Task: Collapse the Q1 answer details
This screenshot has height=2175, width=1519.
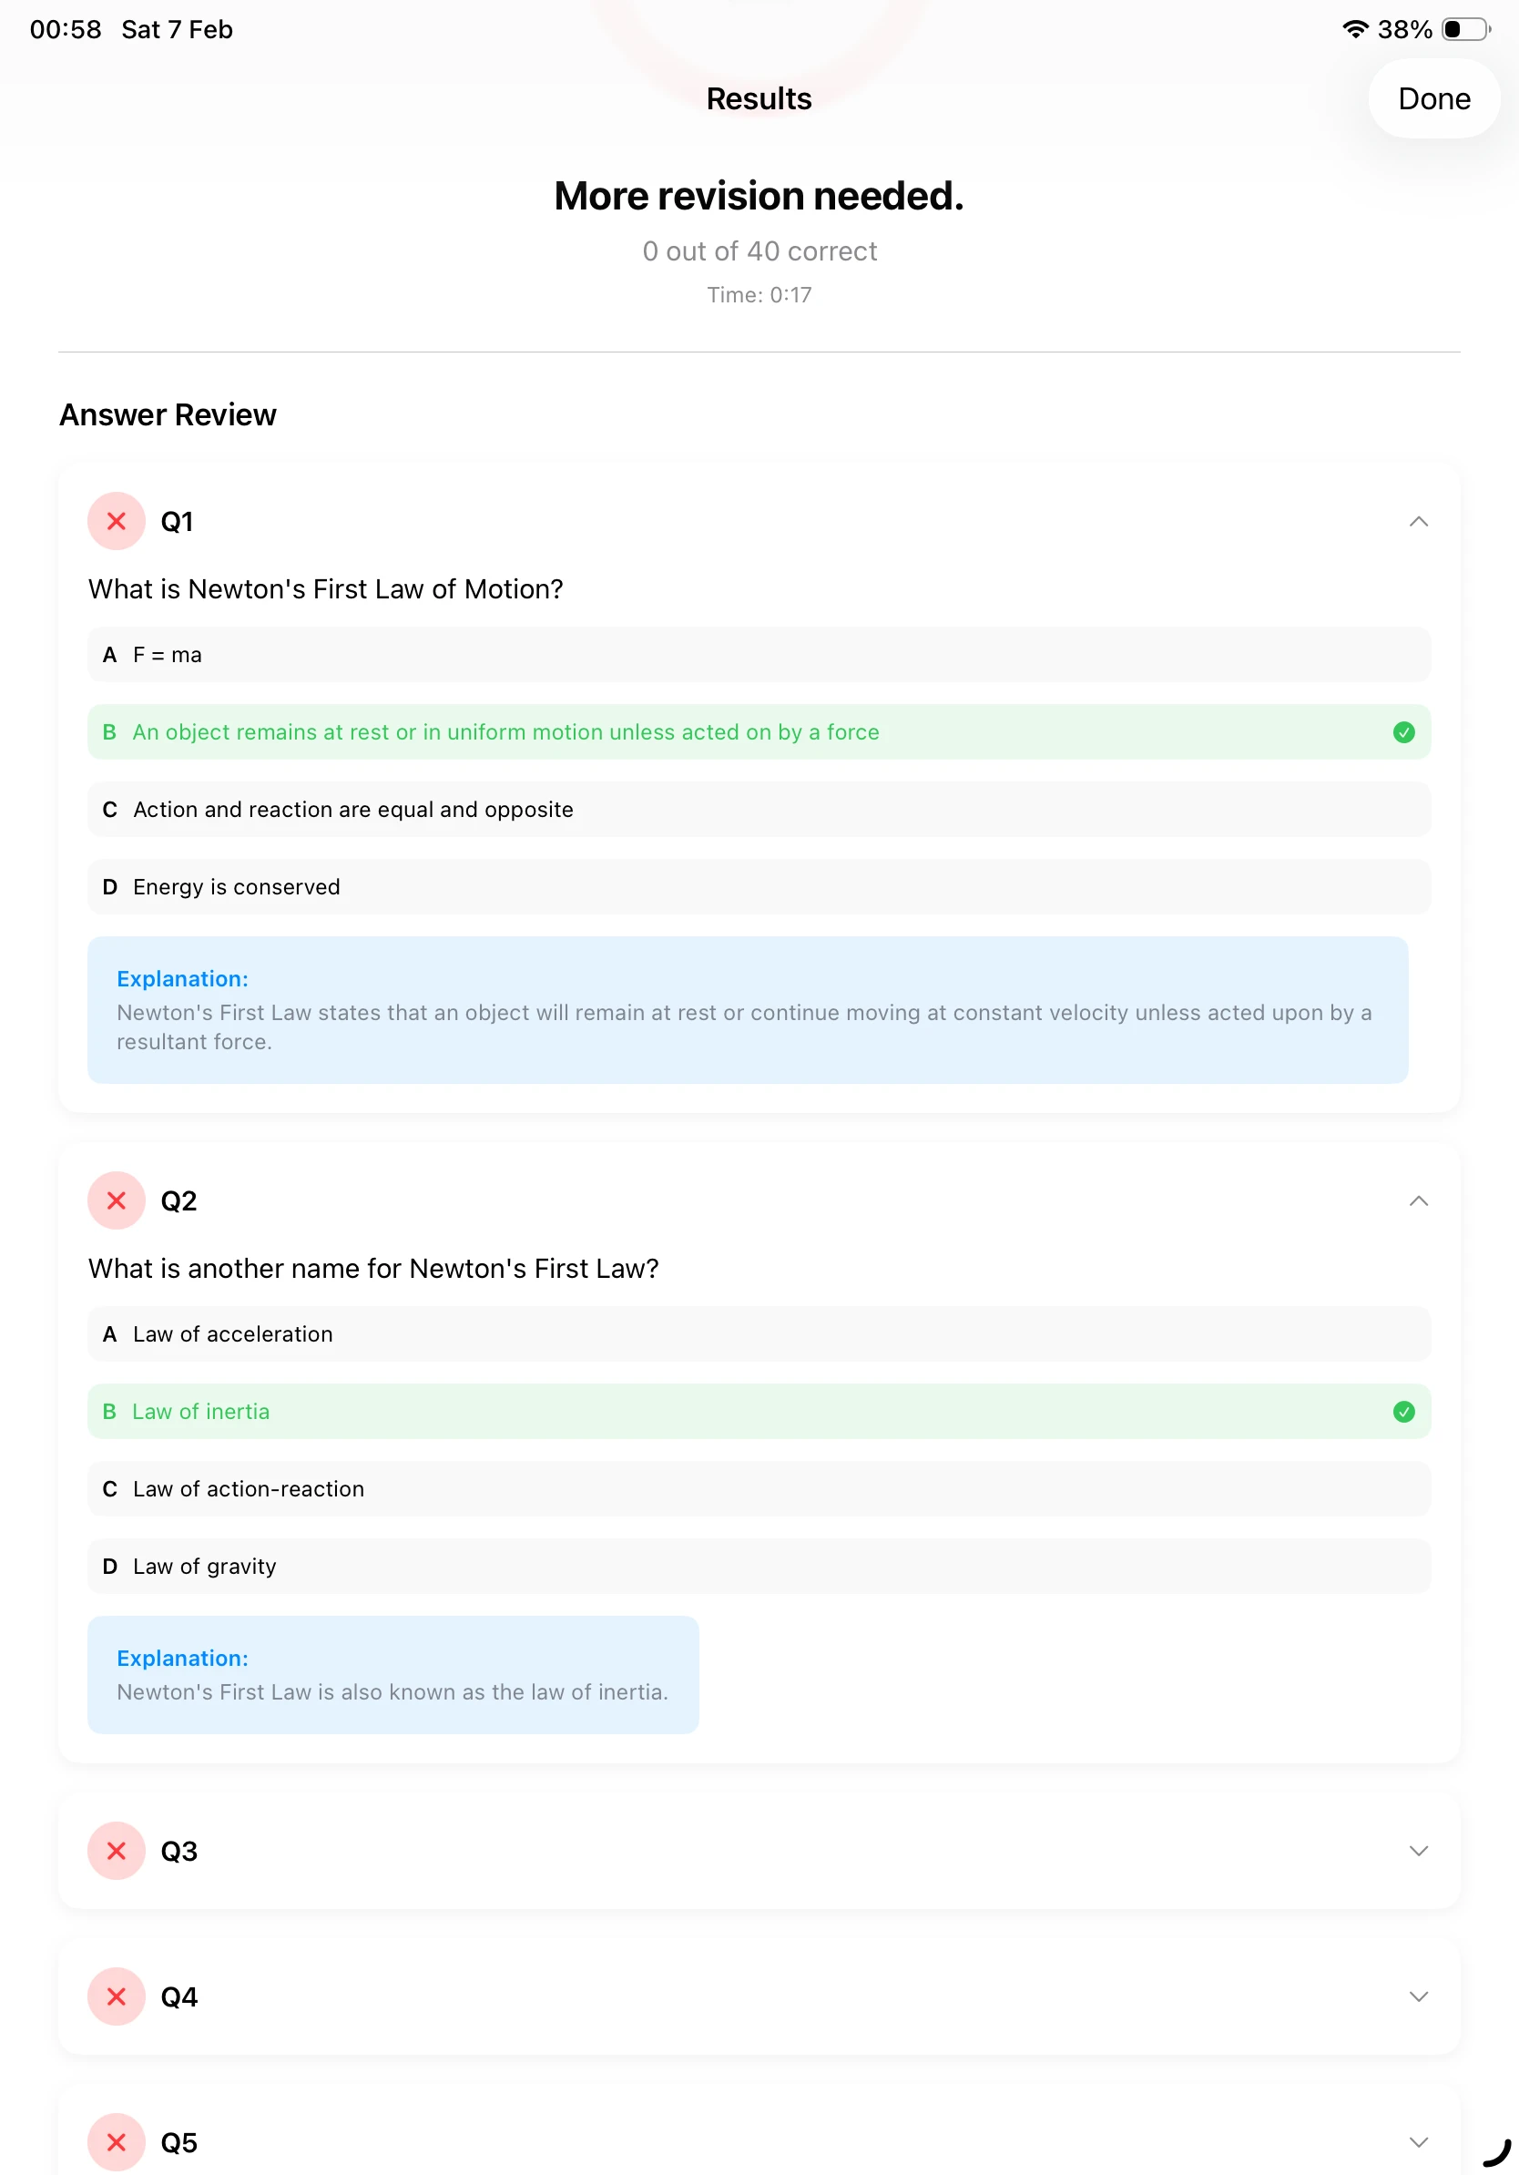Action: [x=1418, y=521]
